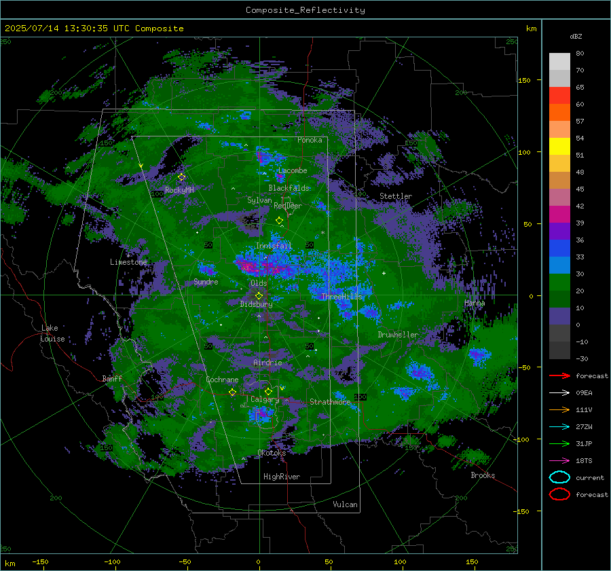Click the Hanna city label
The image size is (611, 571).
pyautogui.click(x=475, y=303)
